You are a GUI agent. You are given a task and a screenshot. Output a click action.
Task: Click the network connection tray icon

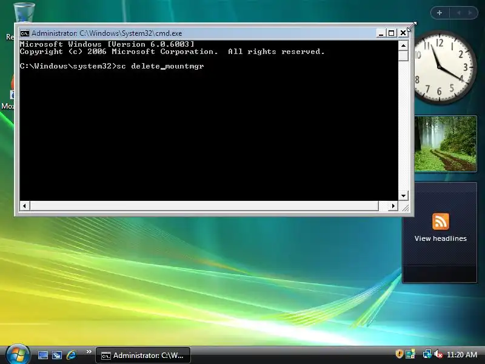click(427, 354)
